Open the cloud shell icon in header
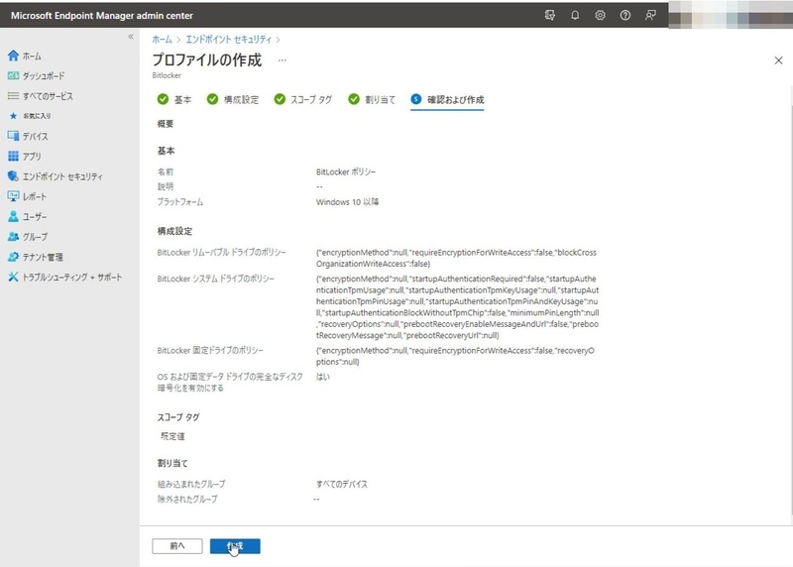This screenshot has height=567, width=793. pyautogui.click(x=550, y=15)
